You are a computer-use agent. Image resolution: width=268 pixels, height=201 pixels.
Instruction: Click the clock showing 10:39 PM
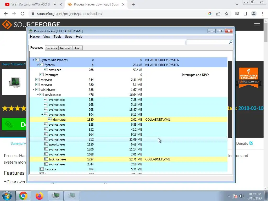click(255, 194)
